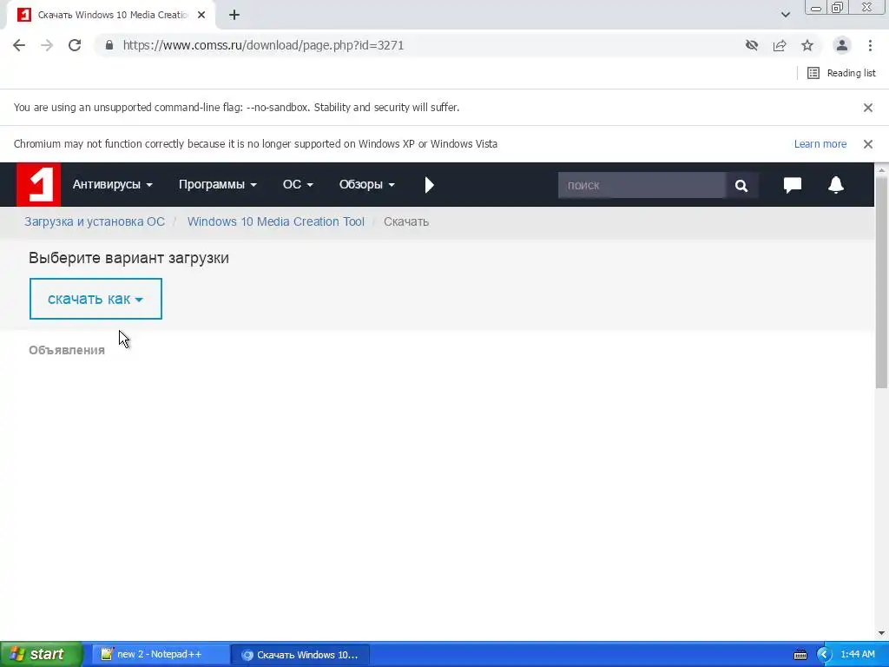Select Скачать Windows 10 taskbar button
The width and height of the screenshot is (889, 667).
pyautogui.click(x=300, y=655)
